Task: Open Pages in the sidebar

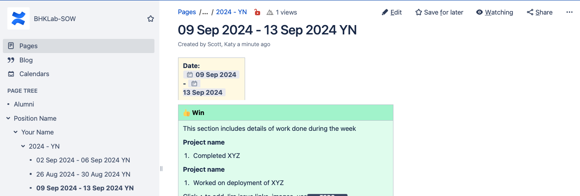Action: (x=28, y=46)
